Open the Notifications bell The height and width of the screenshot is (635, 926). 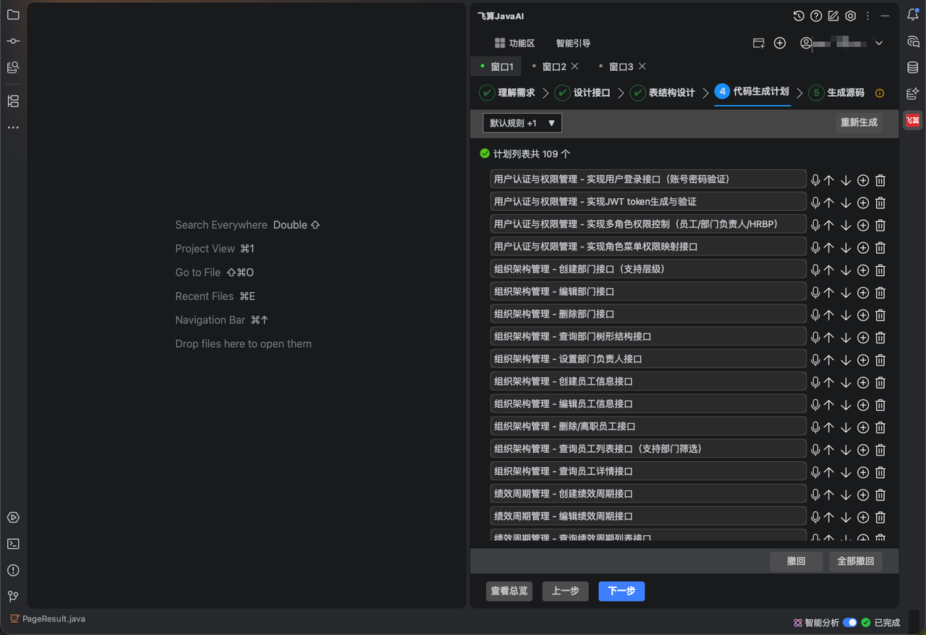tap(913, 14)
